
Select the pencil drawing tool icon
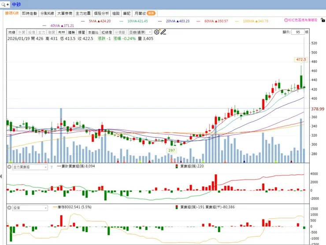pyautogui.click(x=163, y=32)
